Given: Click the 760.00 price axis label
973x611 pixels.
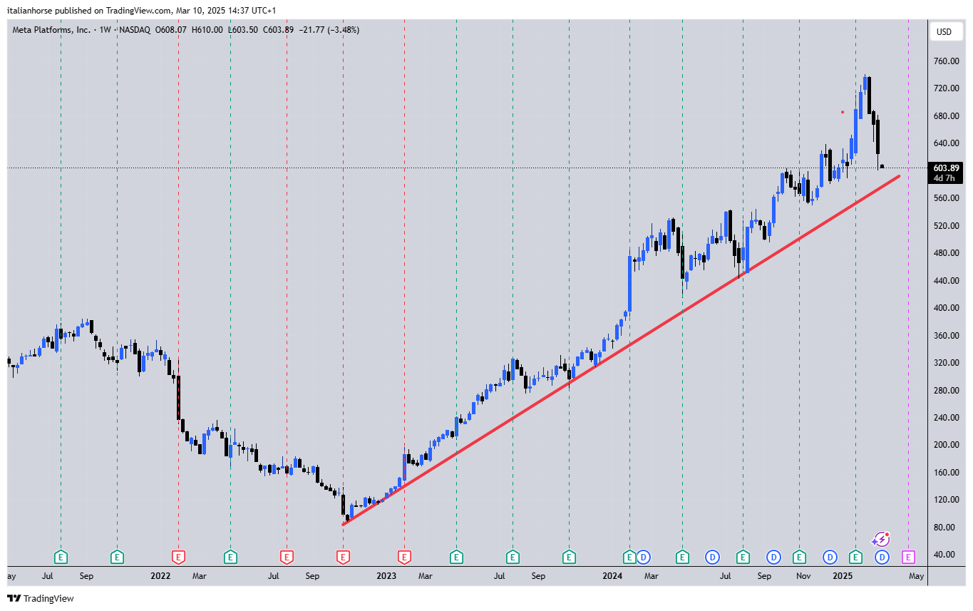Looking at the screenshot, I should point(945,61).
